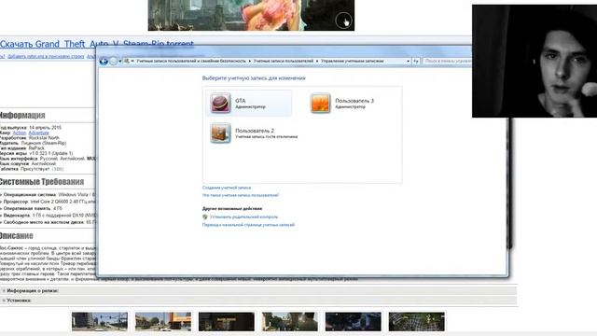This screenshot has height=336, width=597.
Task: Click 'Другие возможные действия' label
Action: [x=232, y=208]
